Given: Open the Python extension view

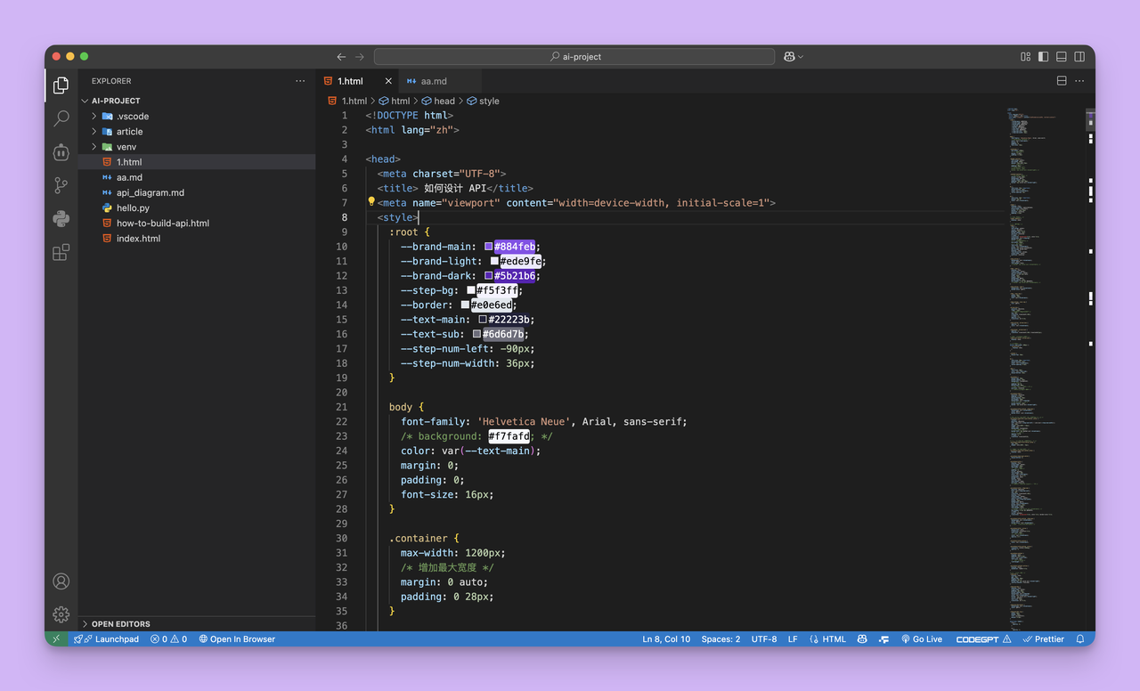Looking at the screenshot, I should click(x=61, y=219).
